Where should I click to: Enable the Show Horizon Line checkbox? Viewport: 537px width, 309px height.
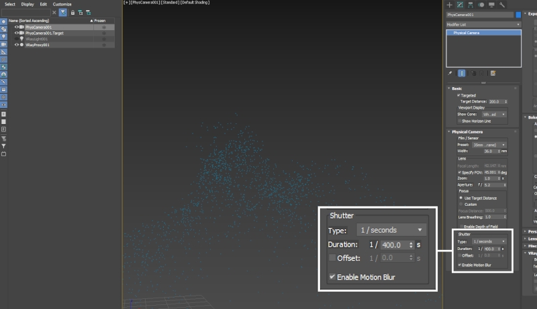pyautogui.click(x=458, y=121)
